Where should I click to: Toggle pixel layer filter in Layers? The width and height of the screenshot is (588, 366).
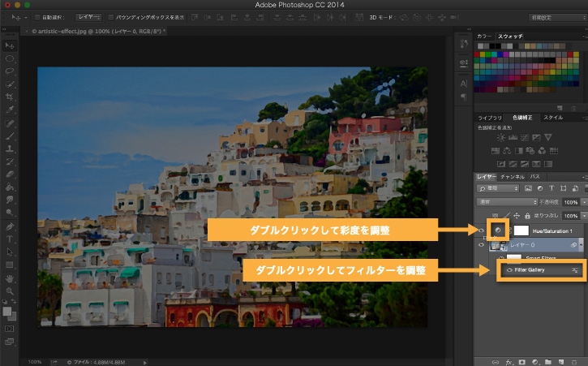pos(528,188)
